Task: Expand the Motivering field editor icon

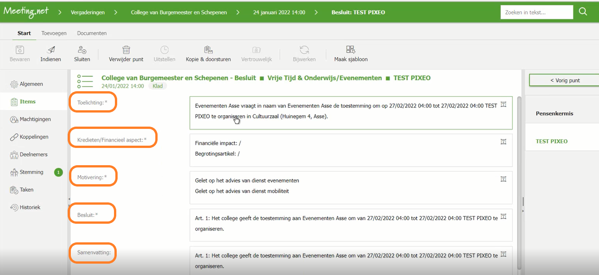Action: [503, 179]
